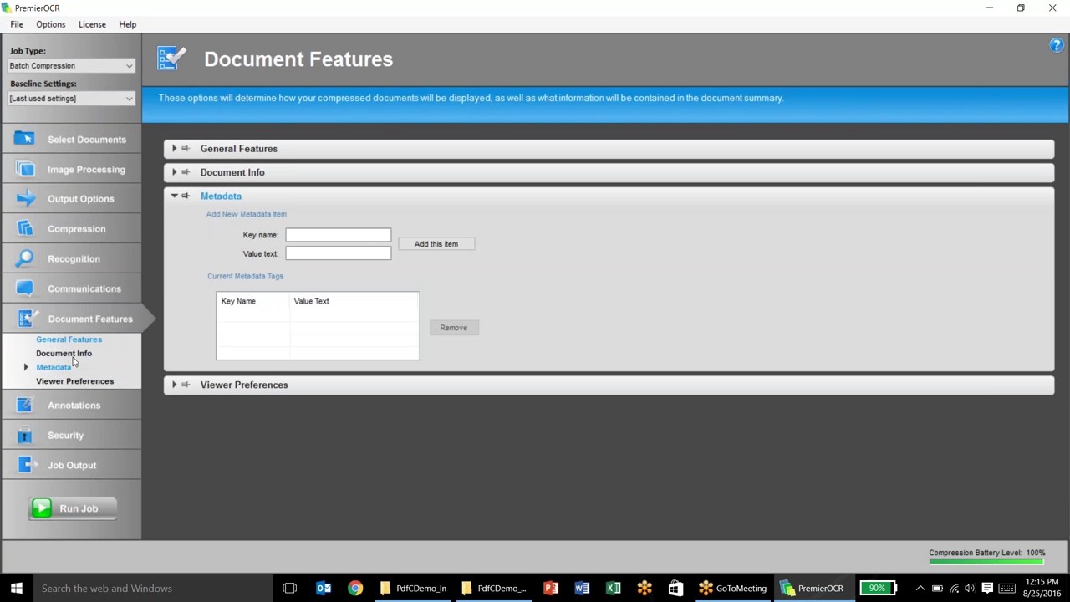The height and width of the screenshot is (602, 1070).
Task: Launch Google Chrome from the taskbar
Action: [355, 588]
